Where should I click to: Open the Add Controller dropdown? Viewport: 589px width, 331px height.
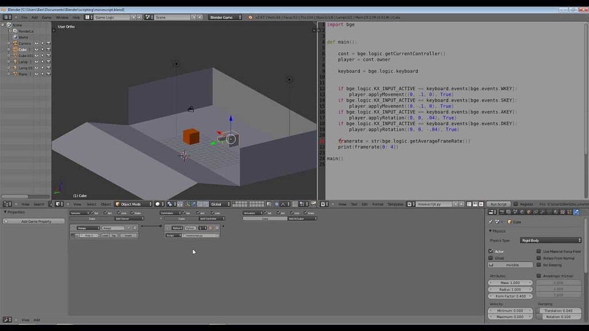point(212,218)
